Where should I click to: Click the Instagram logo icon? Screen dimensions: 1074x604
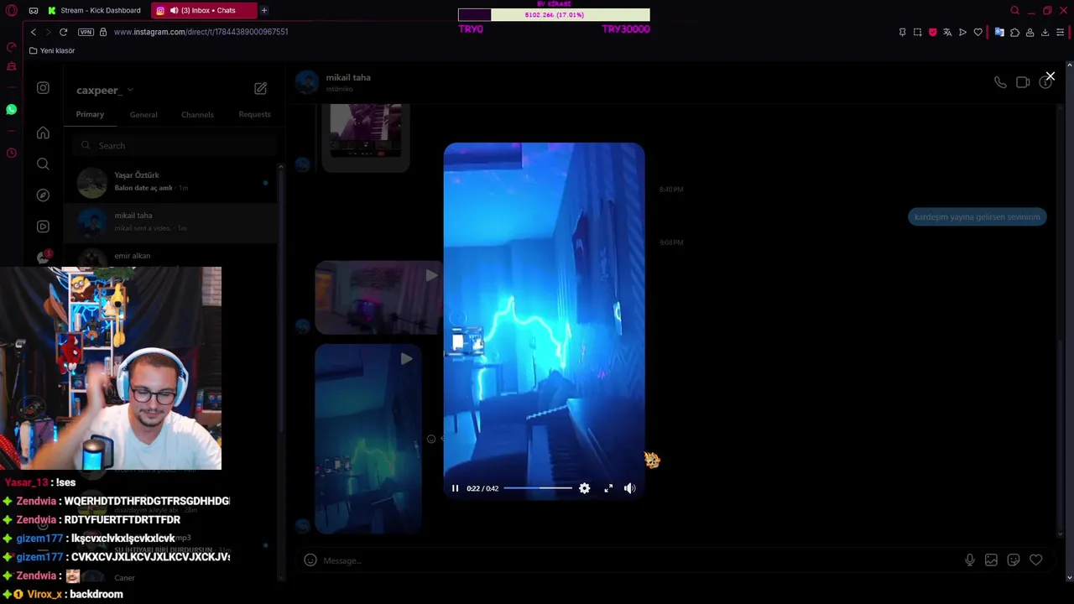click(x=43, y=88)
